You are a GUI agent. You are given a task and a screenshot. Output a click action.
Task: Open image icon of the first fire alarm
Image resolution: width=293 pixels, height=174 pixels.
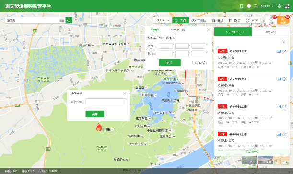click(x=279, y=51)
